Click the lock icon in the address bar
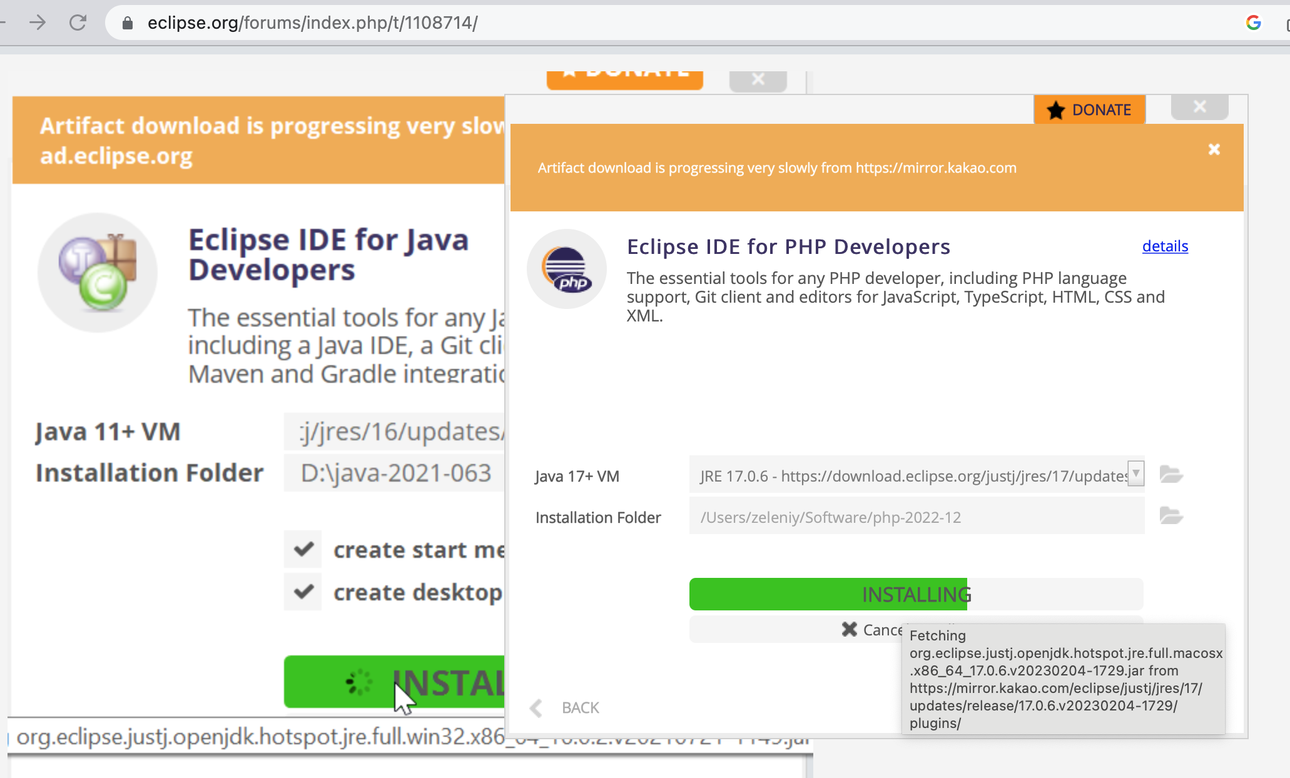Screen dimensions: 1290x778 [128, 23]
